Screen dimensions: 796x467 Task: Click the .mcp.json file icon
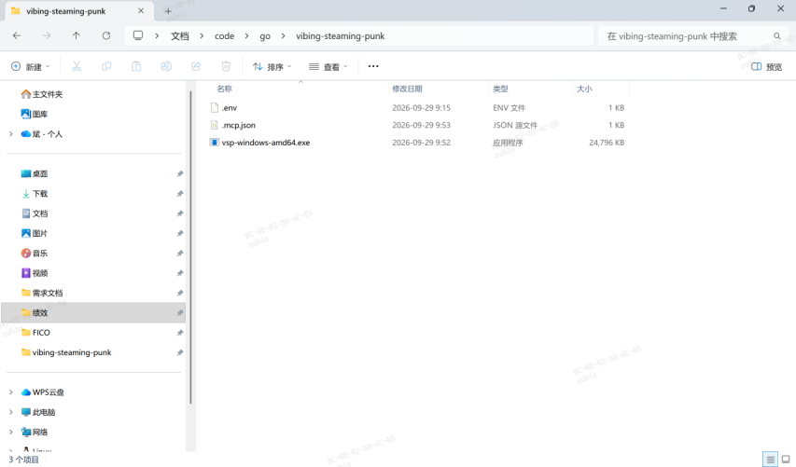click(215, 125)
